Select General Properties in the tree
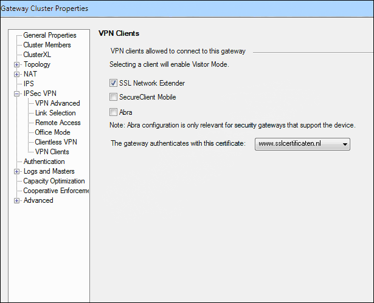Image resolution: width=374 pixels, height=303 pixels. tap(50, 35)
